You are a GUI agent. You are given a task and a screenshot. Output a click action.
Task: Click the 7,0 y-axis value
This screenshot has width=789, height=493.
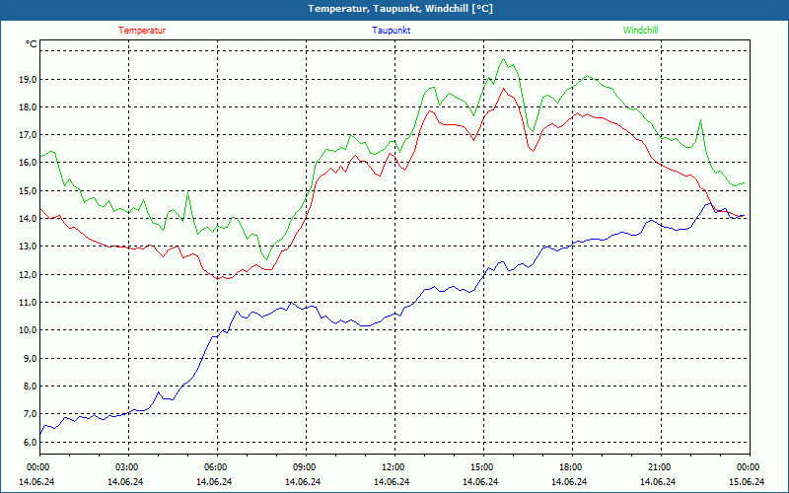(x=30, y=413)
